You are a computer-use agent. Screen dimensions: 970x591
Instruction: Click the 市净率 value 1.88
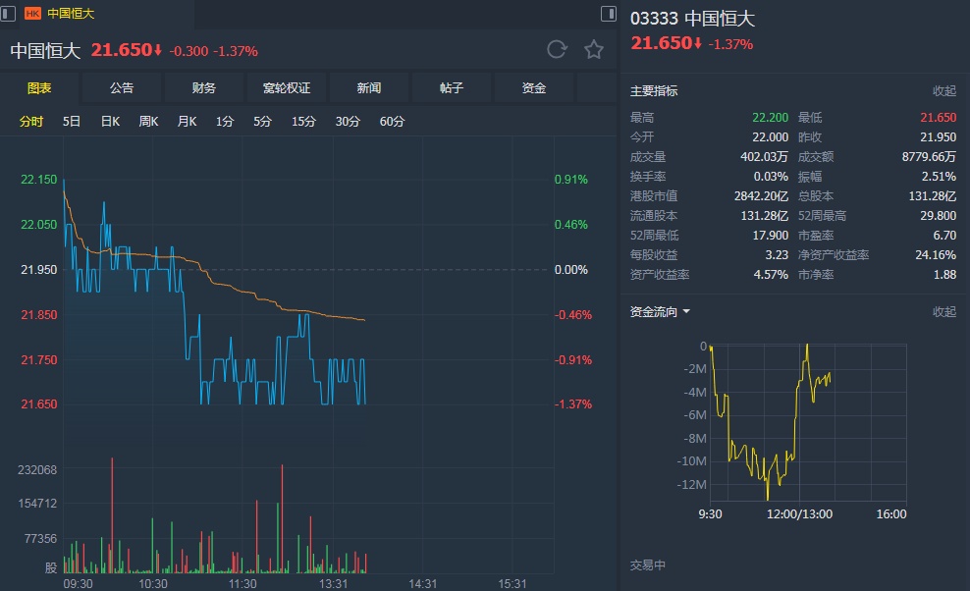pyautogui.click(x=944, y=274)
